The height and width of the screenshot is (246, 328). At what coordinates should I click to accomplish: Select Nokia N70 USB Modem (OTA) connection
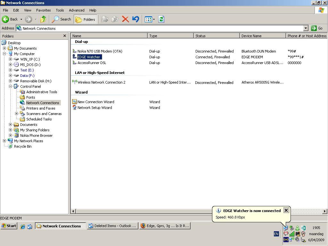pyautogui.click(x=100, y=51)
